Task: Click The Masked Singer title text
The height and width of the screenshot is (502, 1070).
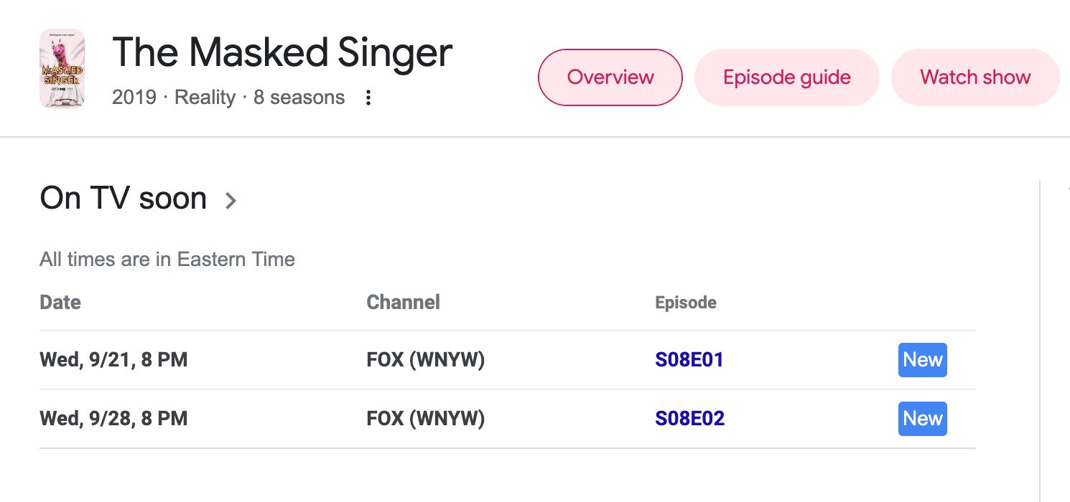Action: pos(282,52)
